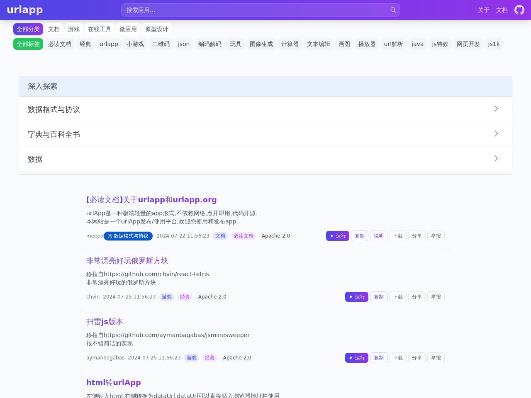Report the 扫雷js版本 app

point(436,358)
